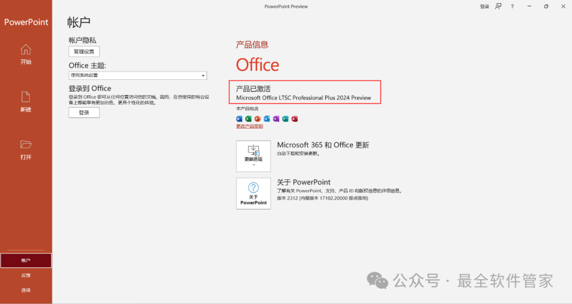Open the 关于 PowerPoint about button
The width and height of the screenshot is (572, 304).
tap(254, 194)
